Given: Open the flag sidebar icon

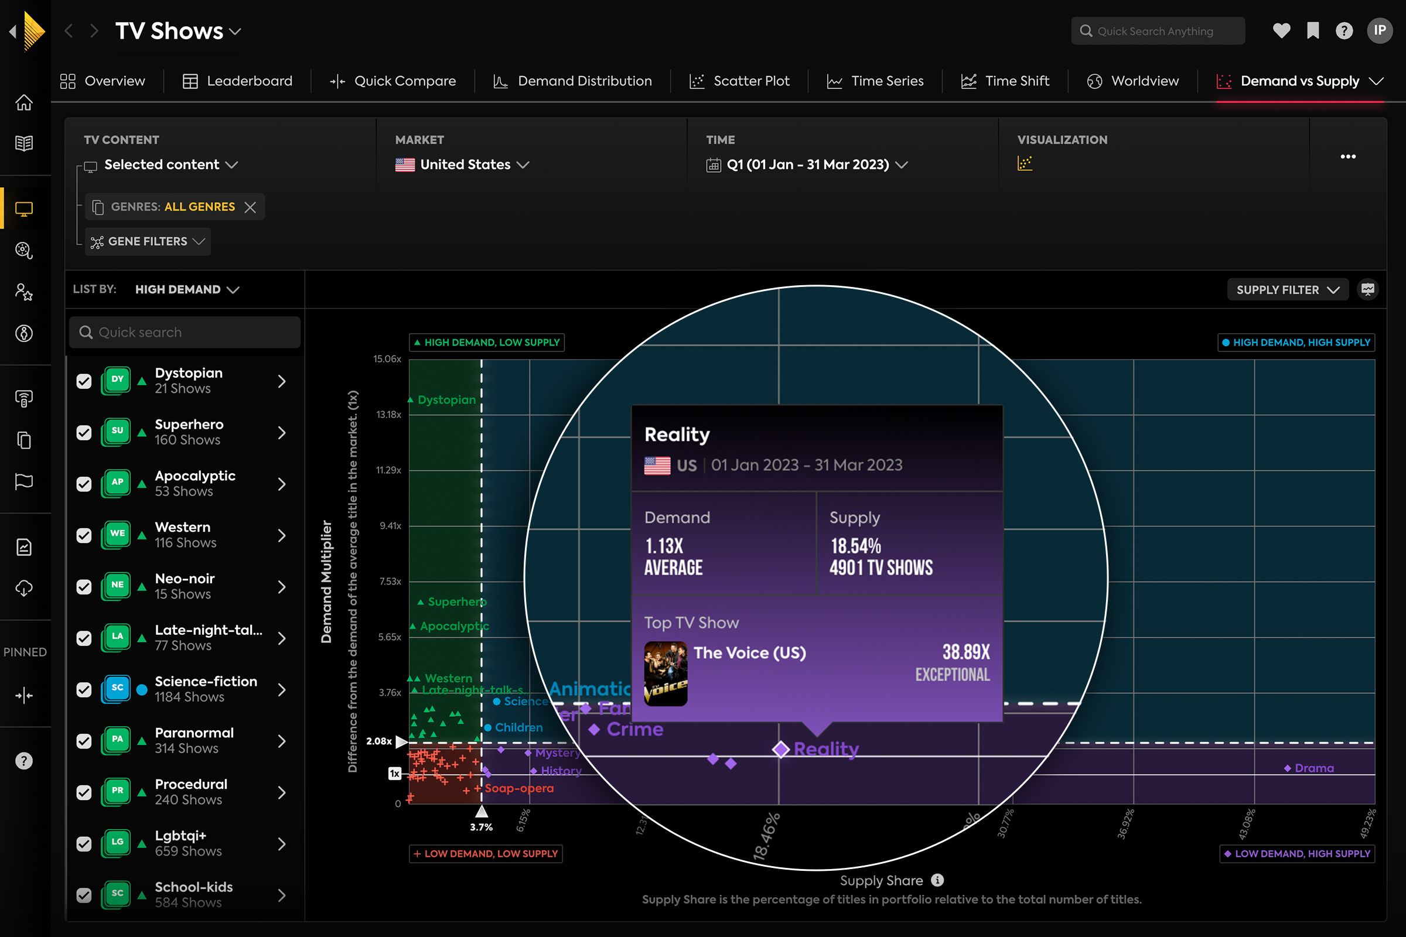Looking at the screenshot, I should tap(24, 481).
